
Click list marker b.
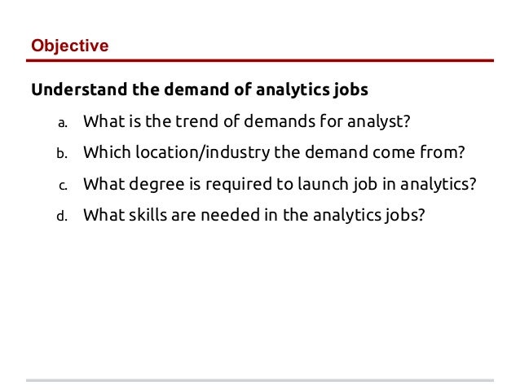tap(62, 154)
